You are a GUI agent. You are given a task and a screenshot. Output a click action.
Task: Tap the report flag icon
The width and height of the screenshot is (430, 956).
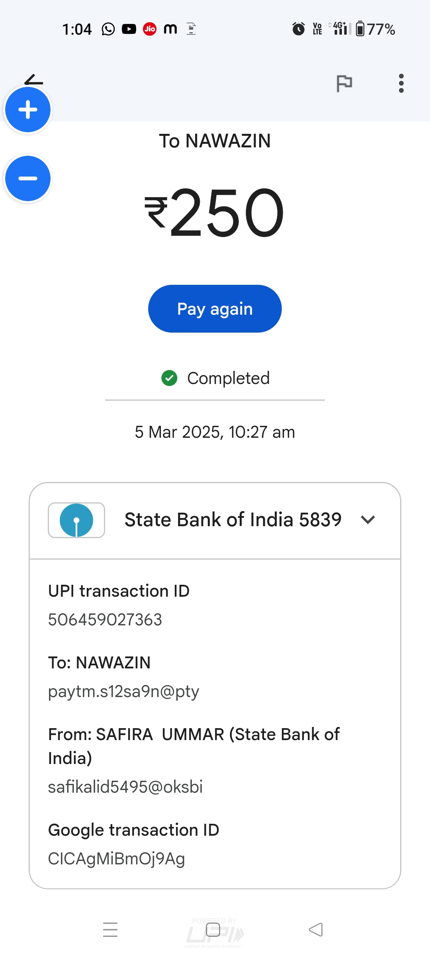coord(344,84)
